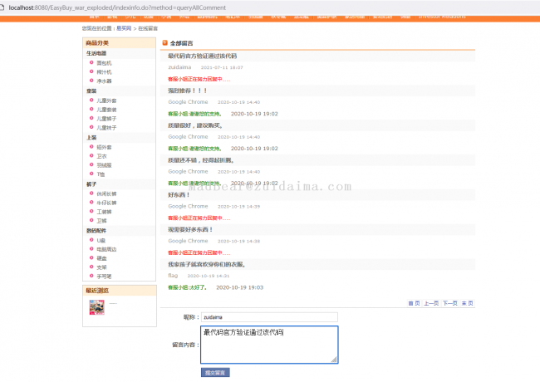
Task: Jump to 末页 of the comment list
Action: pyautogui.click(x=467, y=304)
